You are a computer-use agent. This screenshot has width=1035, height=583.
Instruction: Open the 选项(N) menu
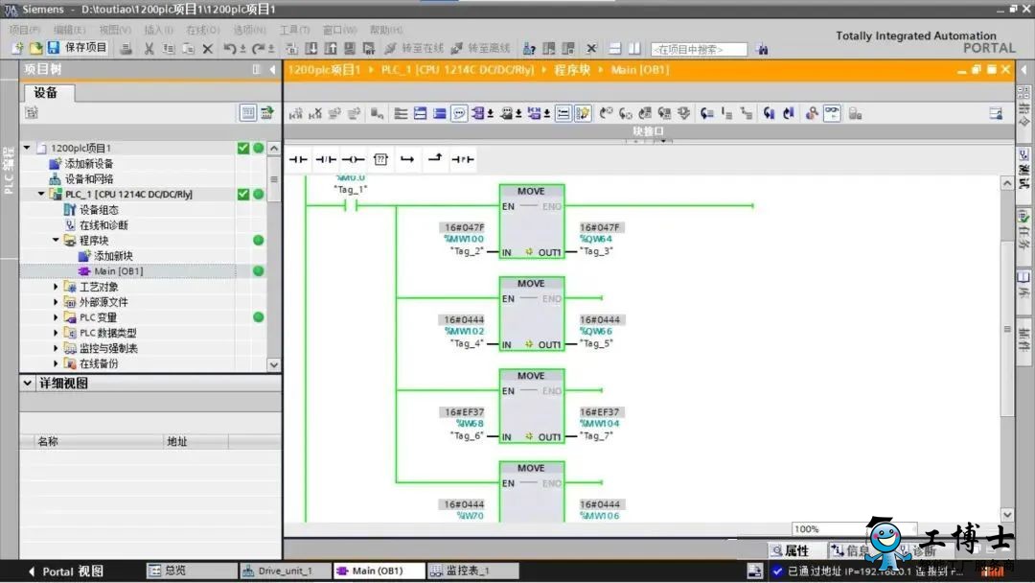click(x=249, y=30)
